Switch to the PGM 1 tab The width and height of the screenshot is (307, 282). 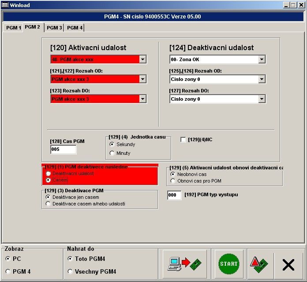point(13,28)
